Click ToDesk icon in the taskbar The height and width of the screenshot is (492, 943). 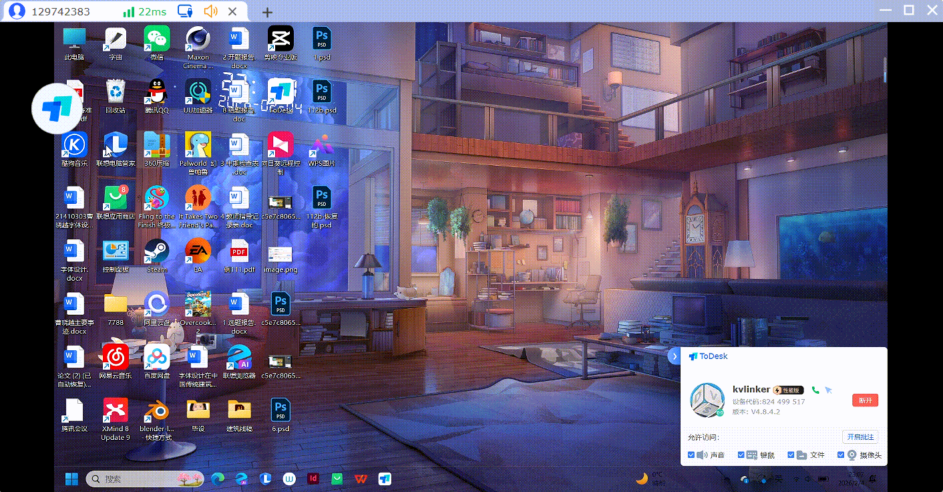tap(385, 479)
